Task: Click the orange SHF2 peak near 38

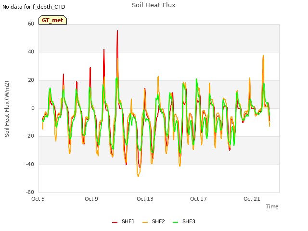Action: pos(263,56)
